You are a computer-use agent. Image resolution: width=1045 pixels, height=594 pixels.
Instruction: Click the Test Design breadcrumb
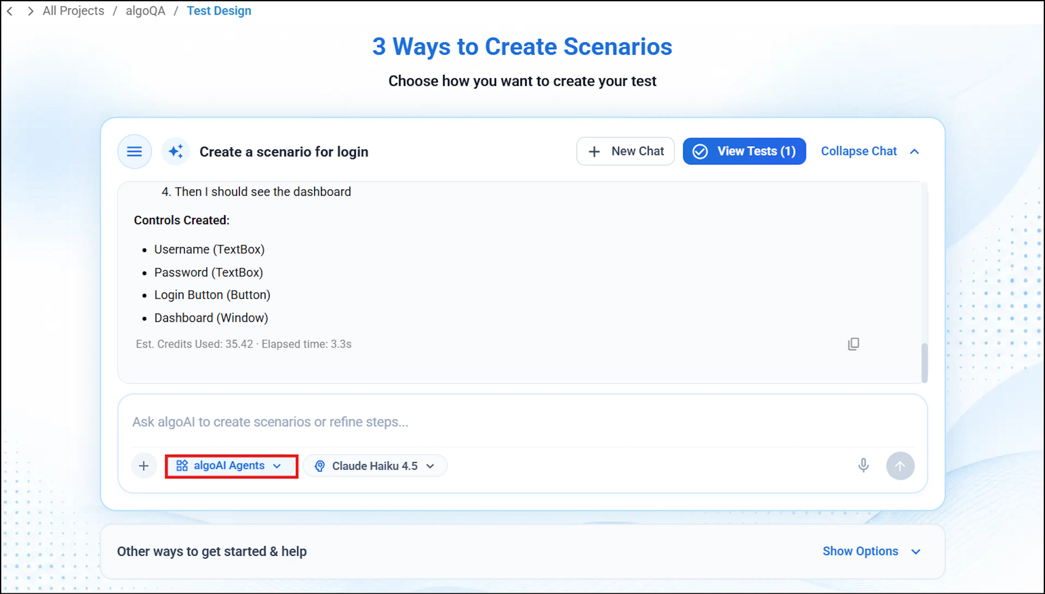pos(219,11)
